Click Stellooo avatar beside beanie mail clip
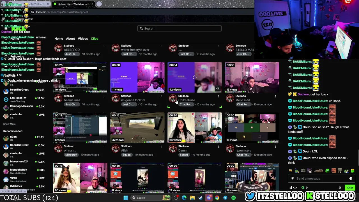359x202 pixels. pyautogui.click(x=58, y=98)
